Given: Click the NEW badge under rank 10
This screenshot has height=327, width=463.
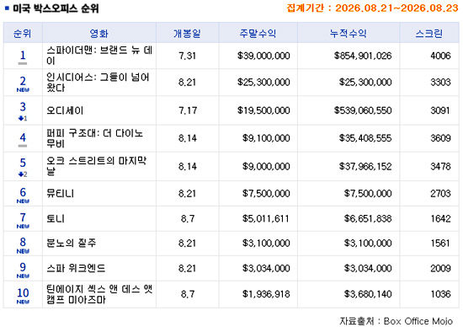Looking at the screenshot, I should tap(23, 302).
